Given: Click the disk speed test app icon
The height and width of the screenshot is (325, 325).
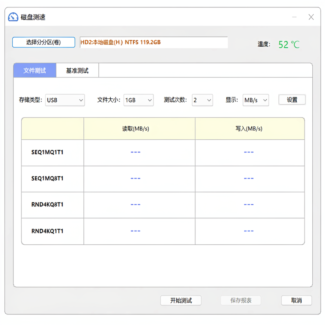Looking at the screenshot, I should click(13, 17).
